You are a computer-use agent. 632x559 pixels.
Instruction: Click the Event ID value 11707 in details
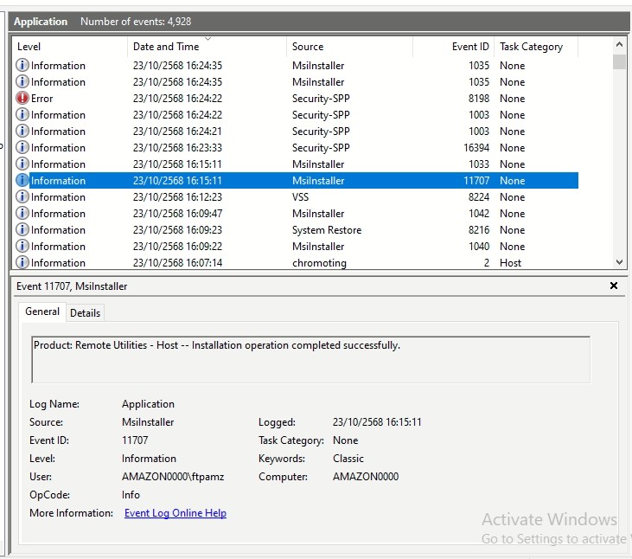click(135, 440)
